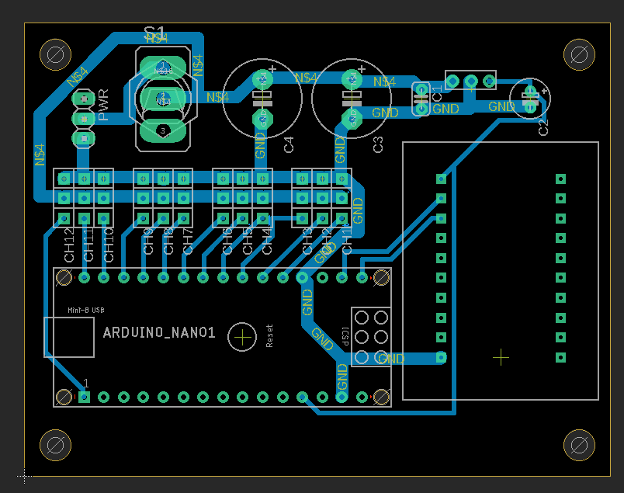Click the square pin 1 pad of Arduino

[x=84, y=397]
